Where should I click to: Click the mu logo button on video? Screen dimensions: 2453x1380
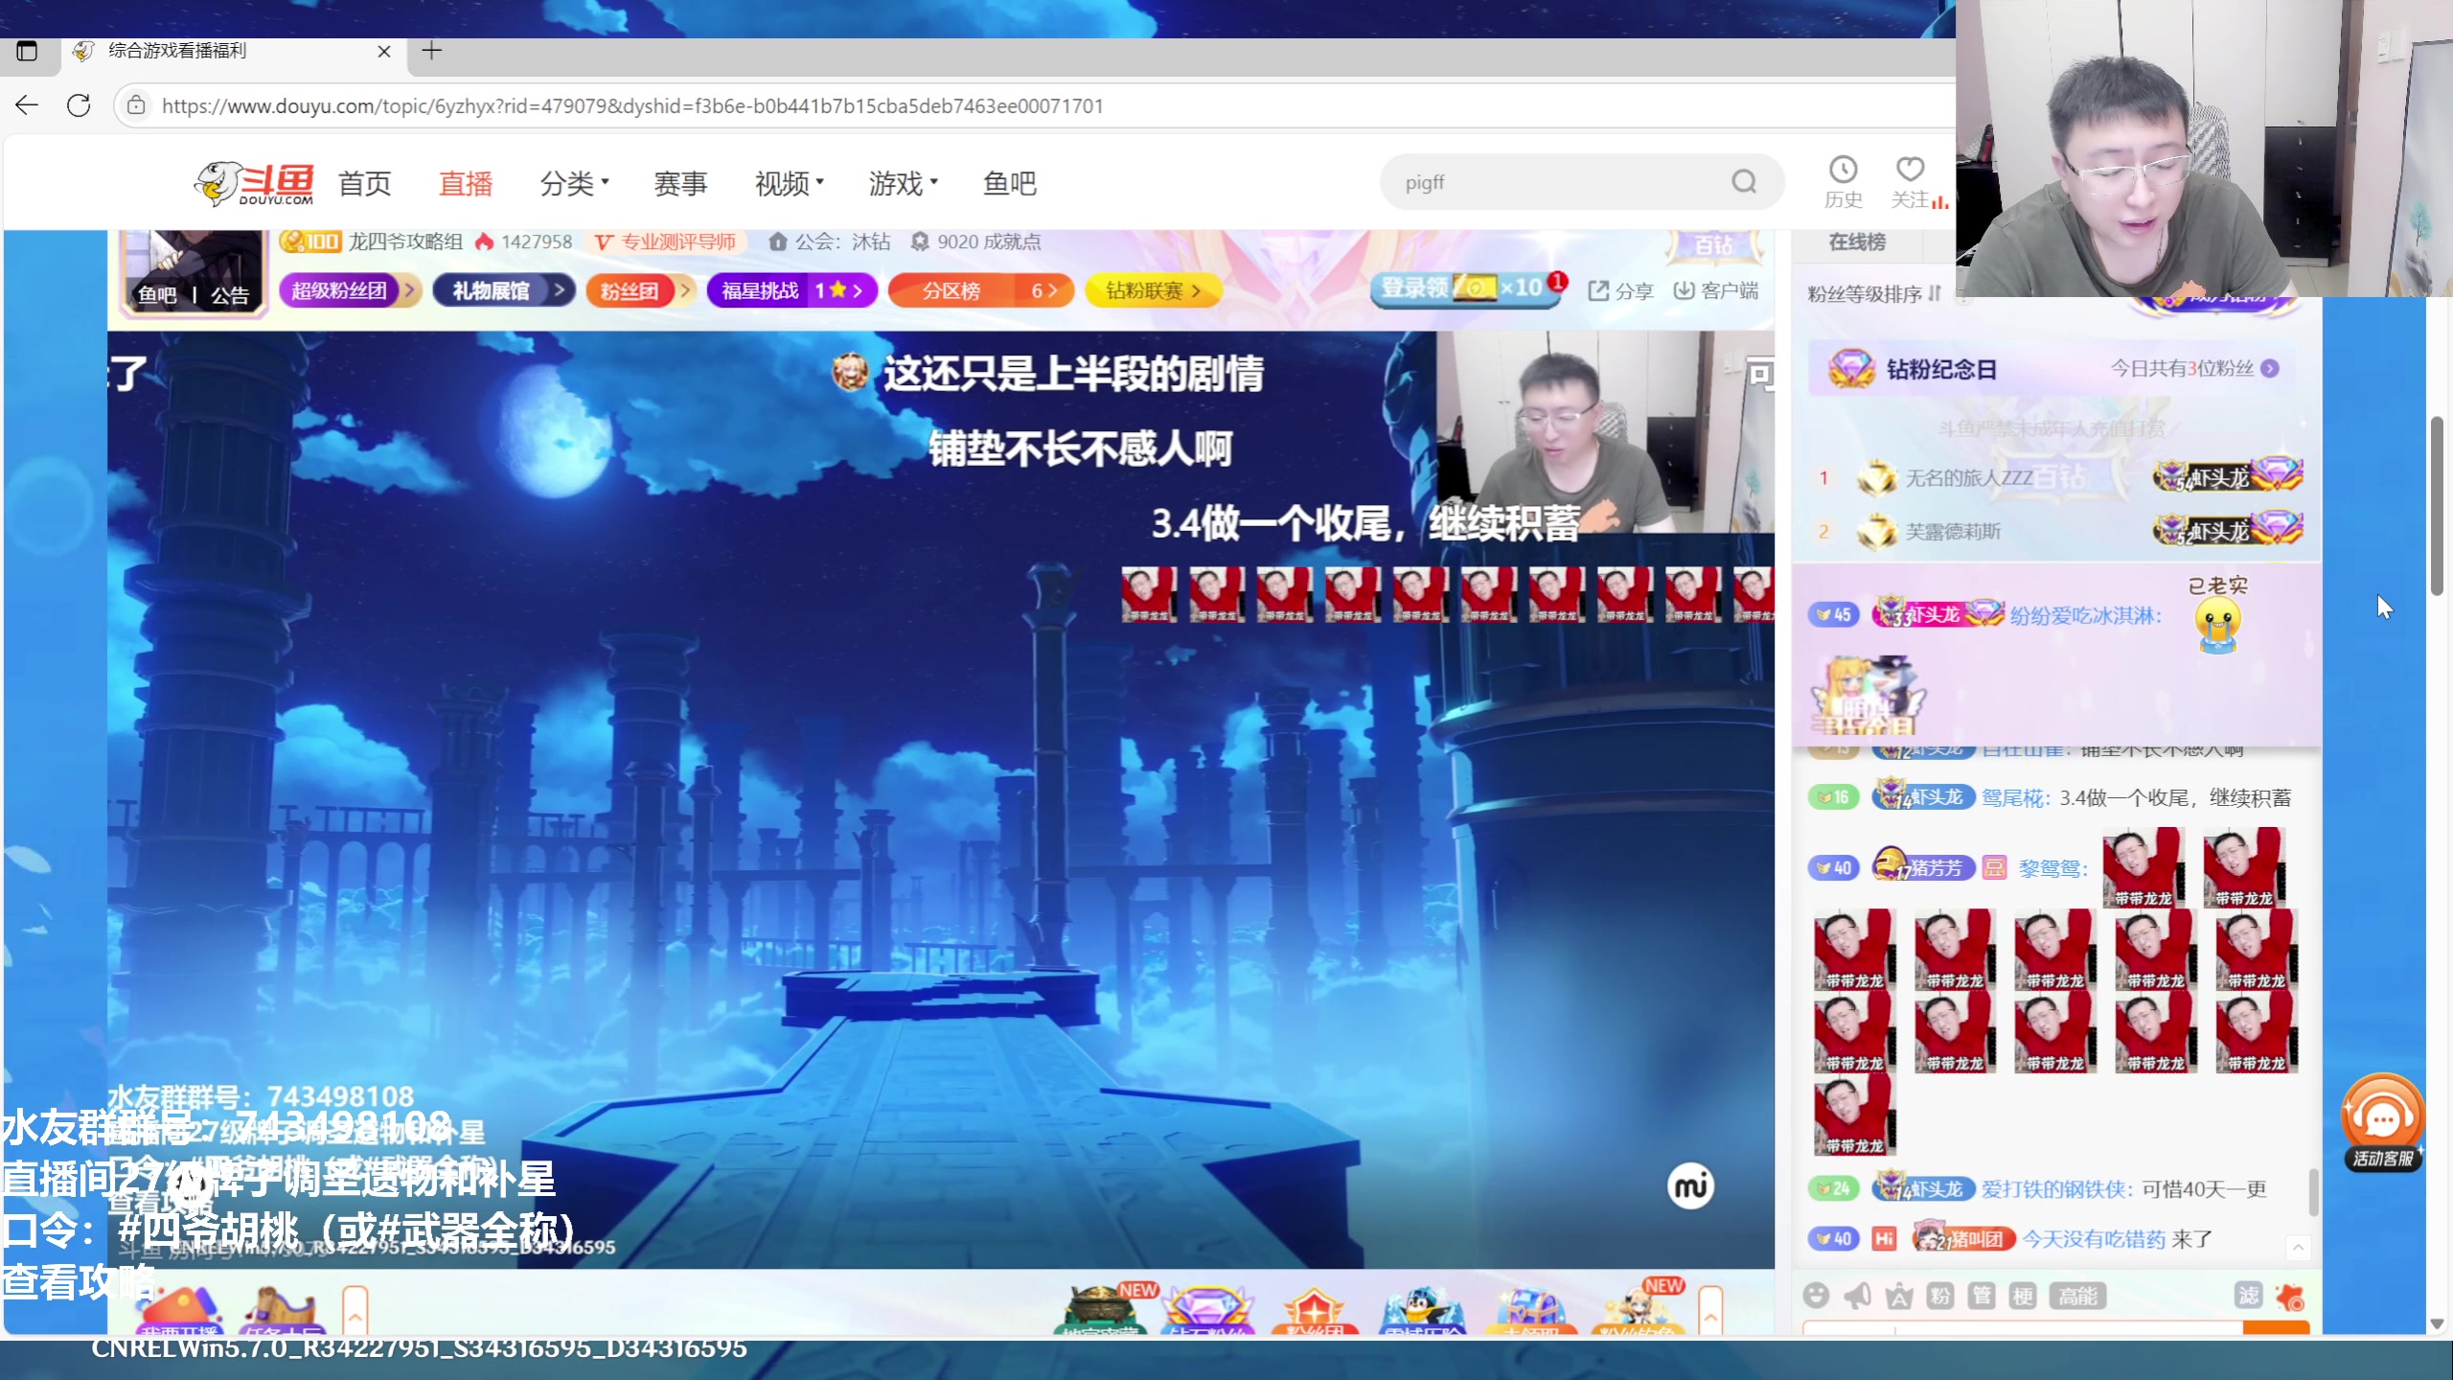point(1690,1186)
